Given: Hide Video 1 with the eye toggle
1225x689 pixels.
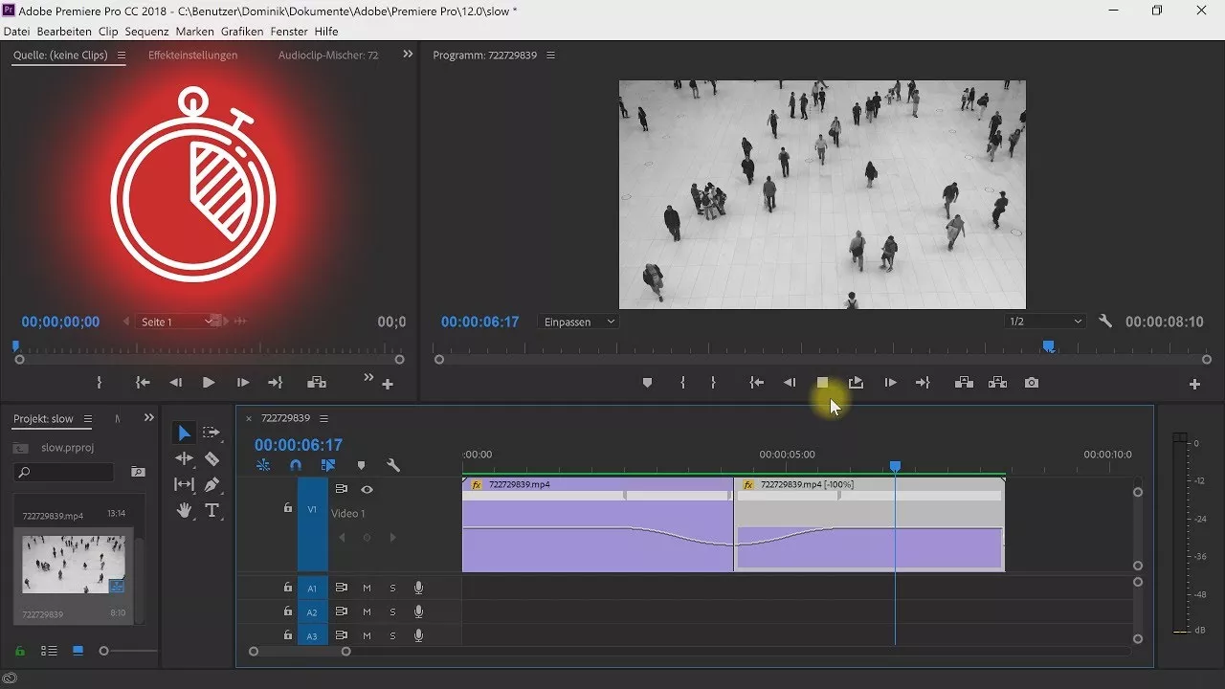Looking at the screenshot, I should pyautogui.click(x=367, y=489).
